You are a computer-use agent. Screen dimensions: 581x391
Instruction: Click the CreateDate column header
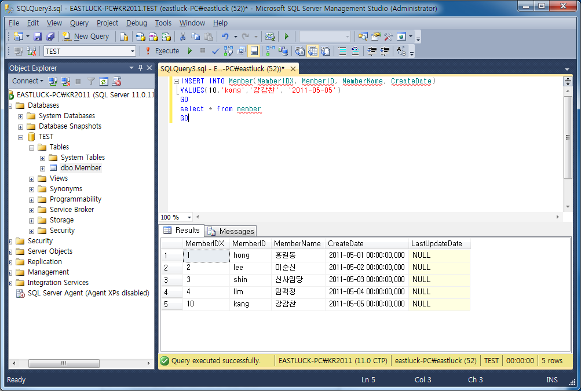367,243
